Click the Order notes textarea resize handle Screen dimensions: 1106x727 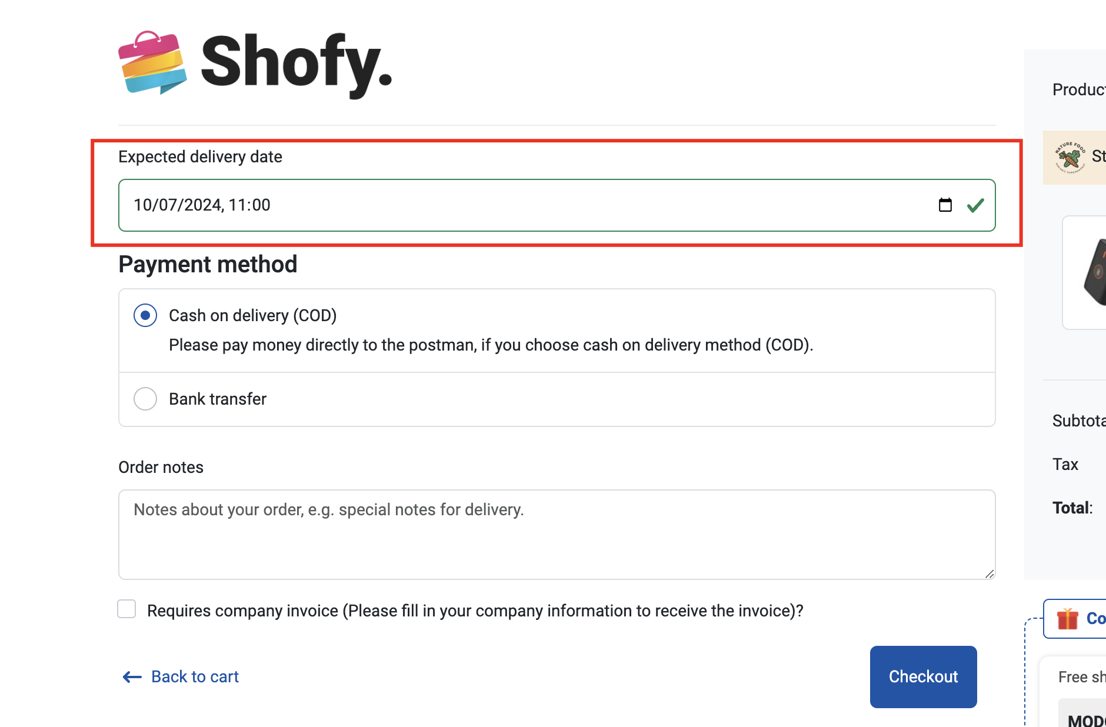click(x=990, y=574)
